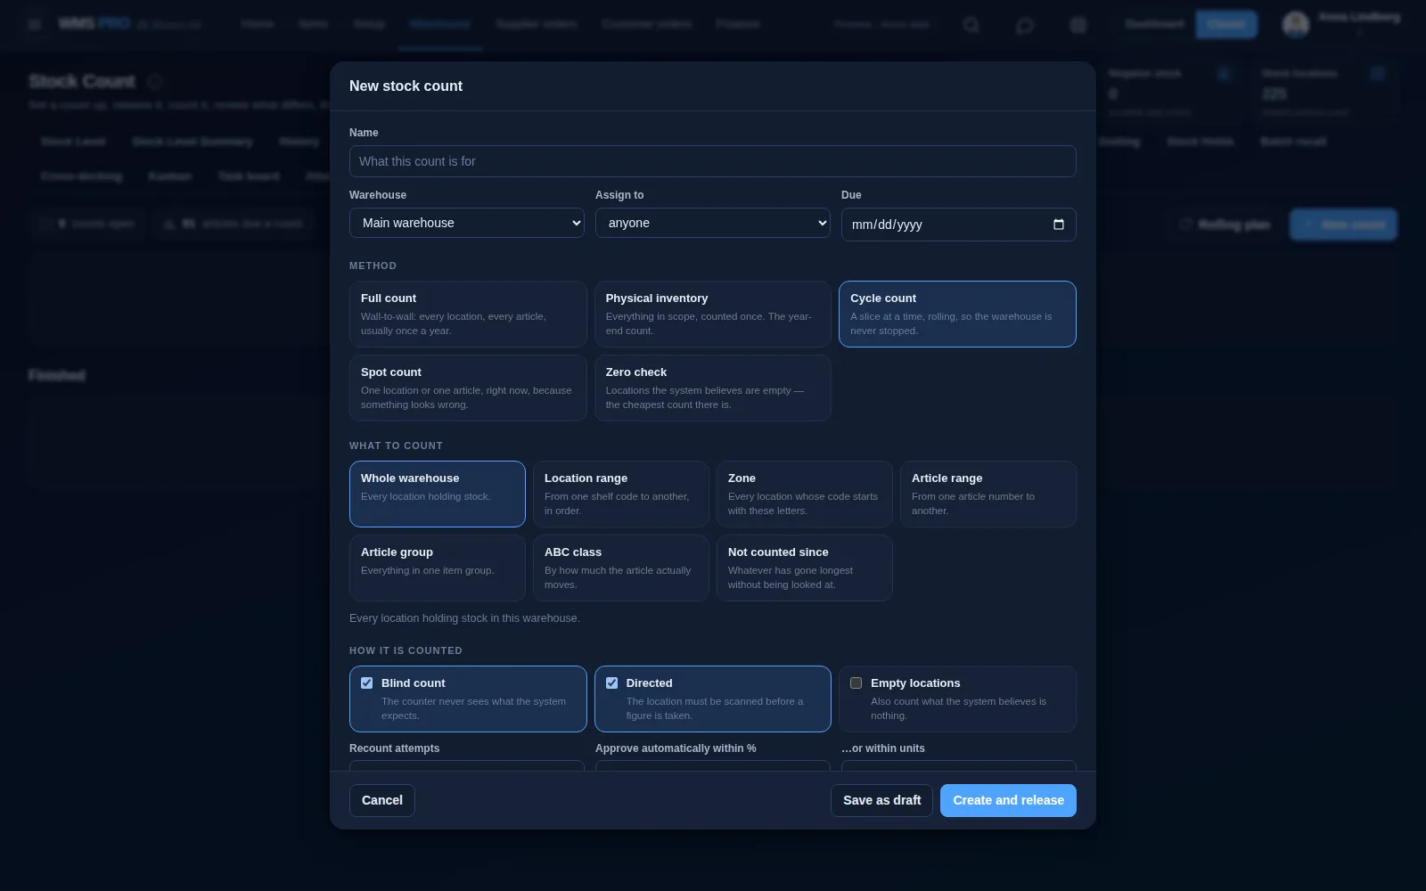Click Create and release
The height and width of the screenshot is (891, 1426).
coord(1008,800)
